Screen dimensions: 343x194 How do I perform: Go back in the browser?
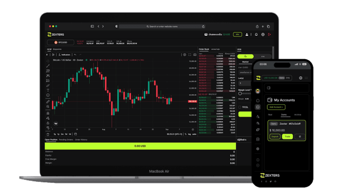(99, 26)
